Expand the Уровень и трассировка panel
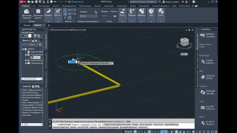The width and height of the screenshot is (237, 133). (89, 21)
